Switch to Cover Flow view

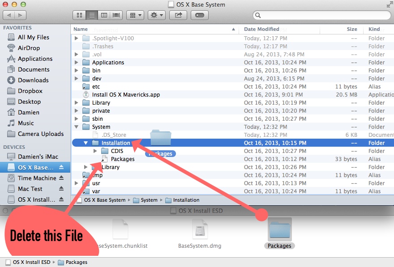pos(116,15)
